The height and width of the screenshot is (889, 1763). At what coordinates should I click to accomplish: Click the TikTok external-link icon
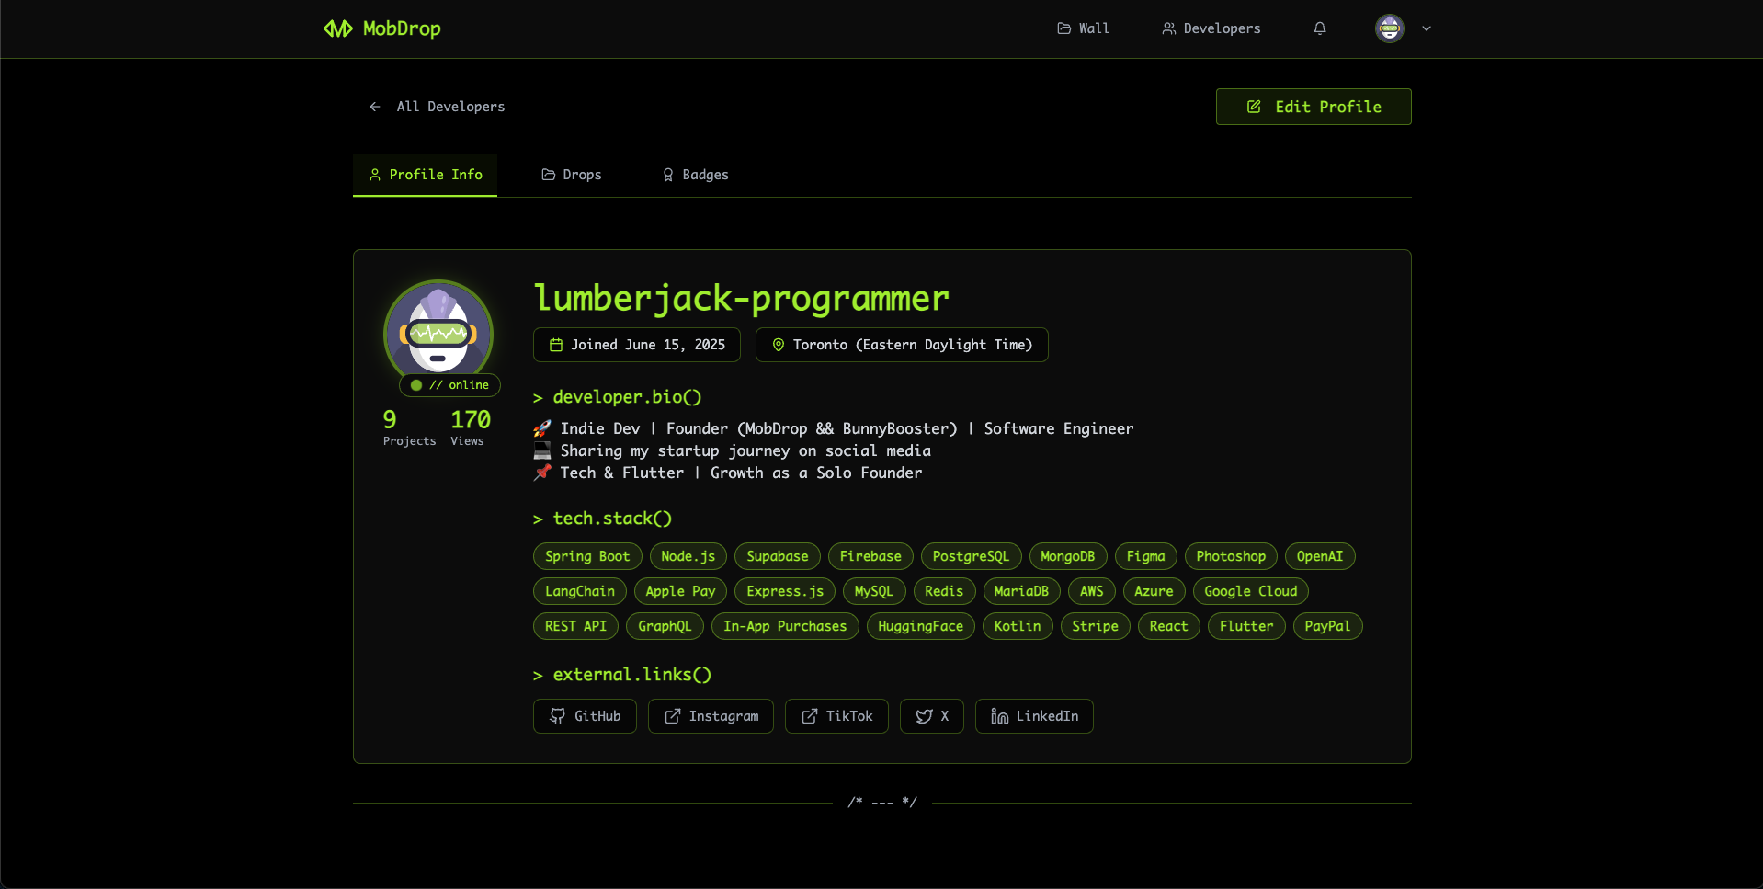[810, 716]
